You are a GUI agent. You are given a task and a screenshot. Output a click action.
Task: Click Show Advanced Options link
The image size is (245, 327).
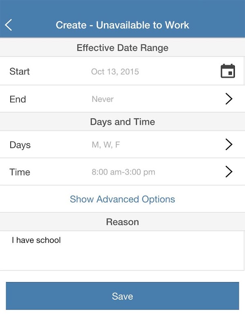122,199
